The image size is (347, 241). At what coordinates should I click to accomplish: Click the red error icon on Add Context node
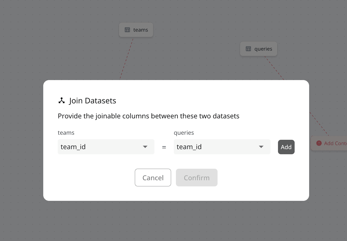(x=319, y=143)
